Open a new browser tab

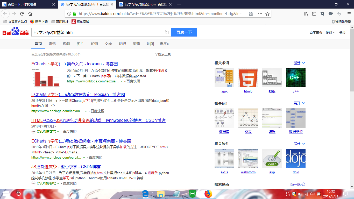click(179, 4)
